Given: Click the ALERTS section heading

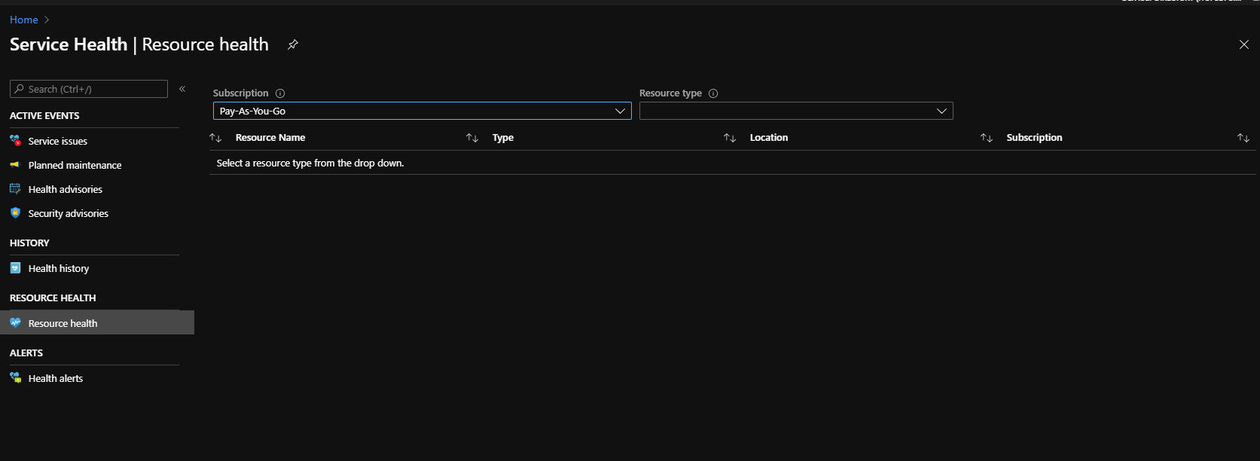Looking at the screenshot, I should tap(26, 353).
